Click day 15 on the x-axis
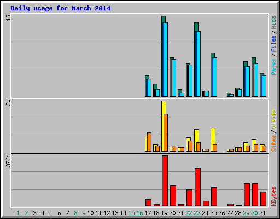280x219 pixels. [131, 213]
